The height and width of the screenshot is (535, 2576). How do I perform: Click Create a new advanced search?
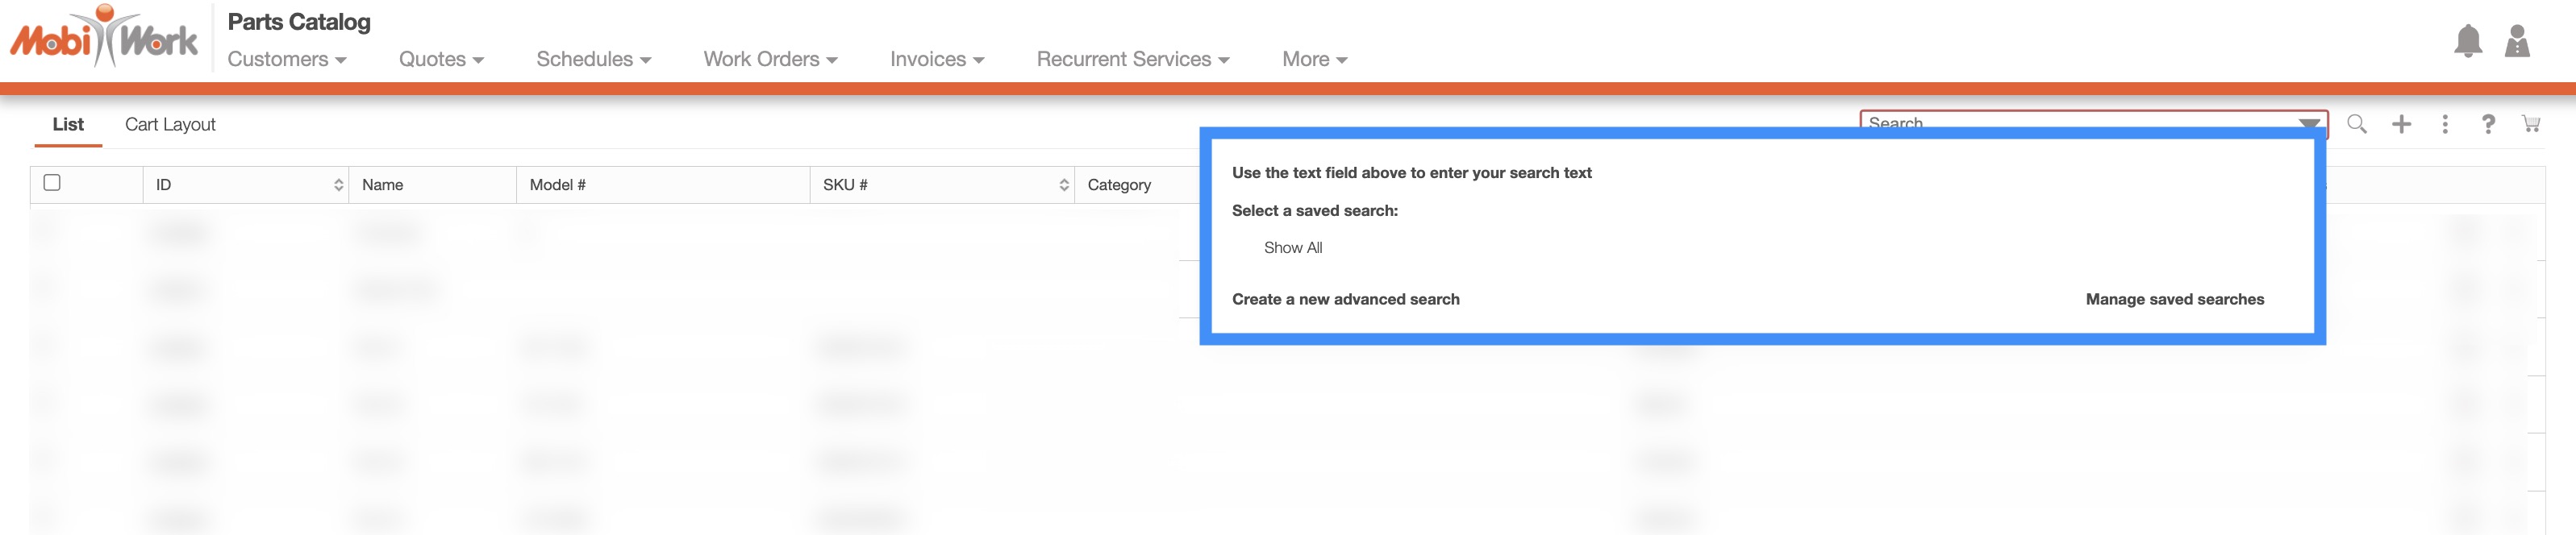point(1345,300)
